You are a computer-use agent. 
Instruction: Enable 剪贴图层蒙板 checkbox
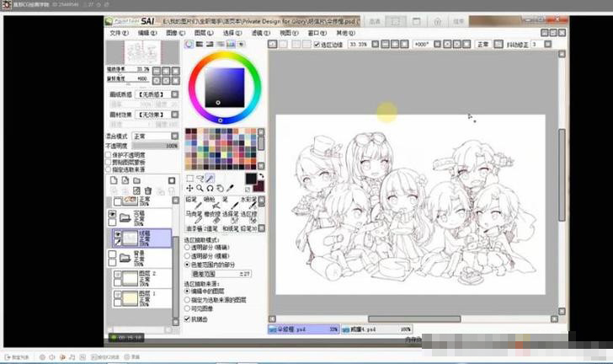(x=109, y=162)
